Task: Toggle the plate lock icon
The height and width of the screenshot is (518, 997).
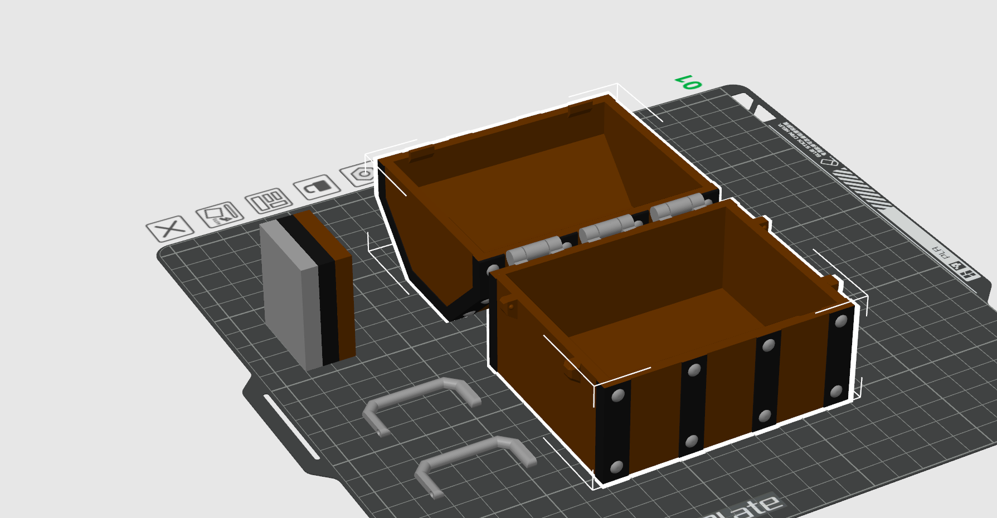Action: coord(317,187)
